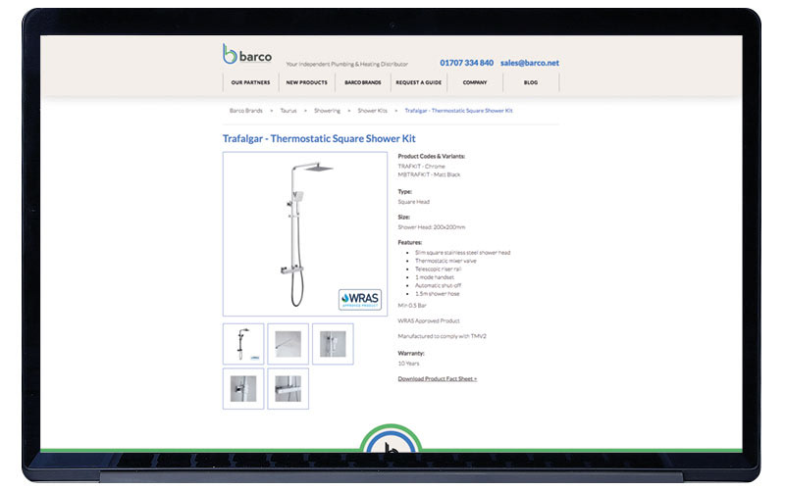Click the WRAS approved product badge
785x490 pixels.
360,300
